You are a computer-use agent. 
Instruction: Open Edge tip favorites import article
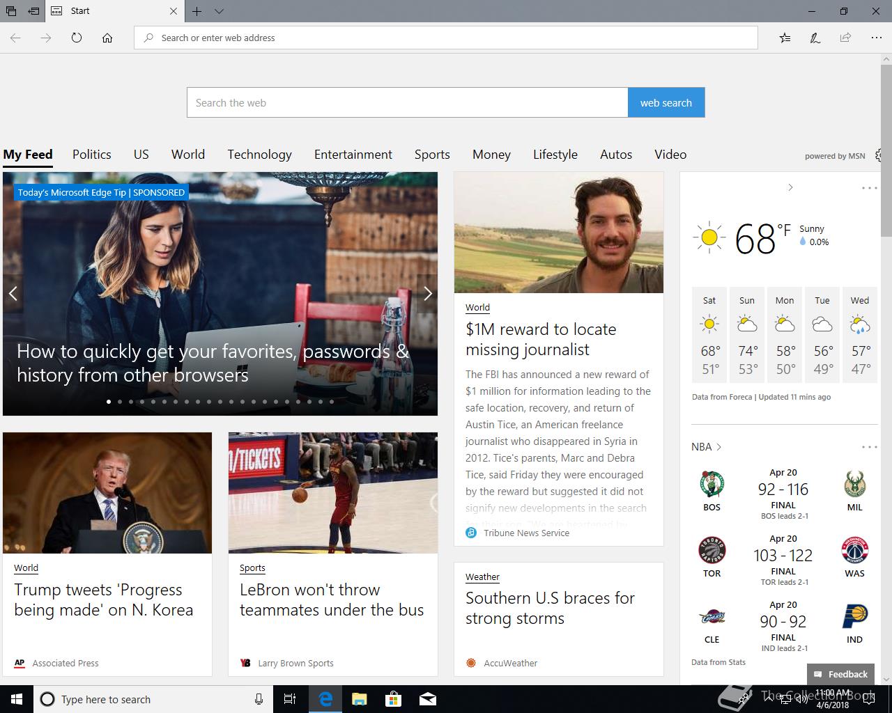(x=213, y=363)
